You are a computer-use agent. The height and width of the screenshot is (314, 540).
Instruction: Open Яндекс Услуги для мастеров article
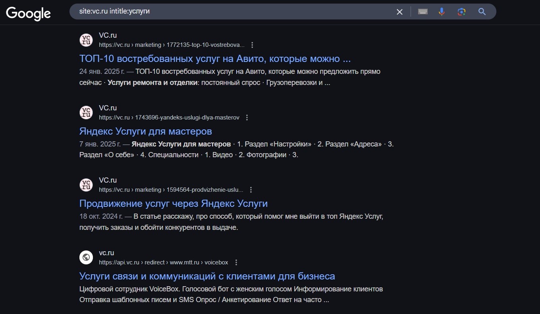[x=145, y=131]
